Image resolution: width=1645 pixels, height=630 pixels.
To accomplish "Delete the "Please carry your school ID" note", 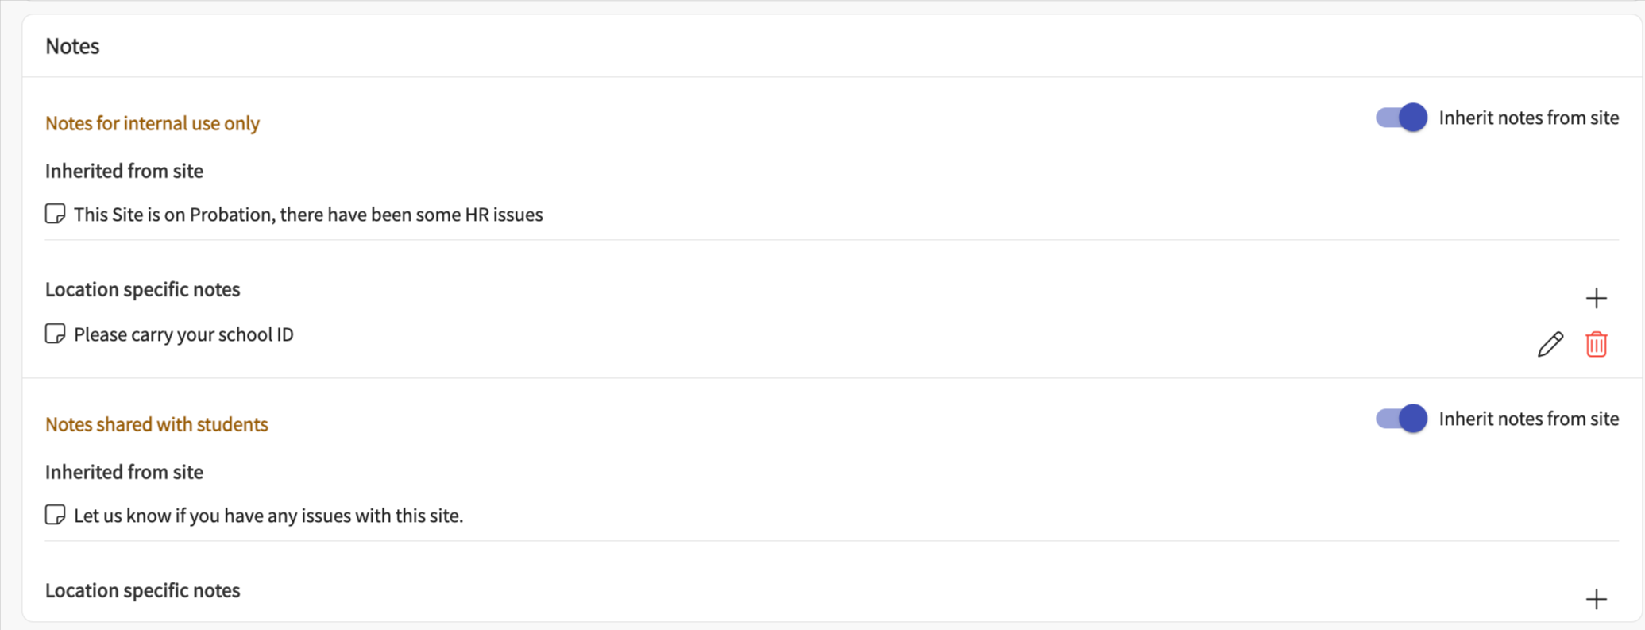I will 1596,344.
